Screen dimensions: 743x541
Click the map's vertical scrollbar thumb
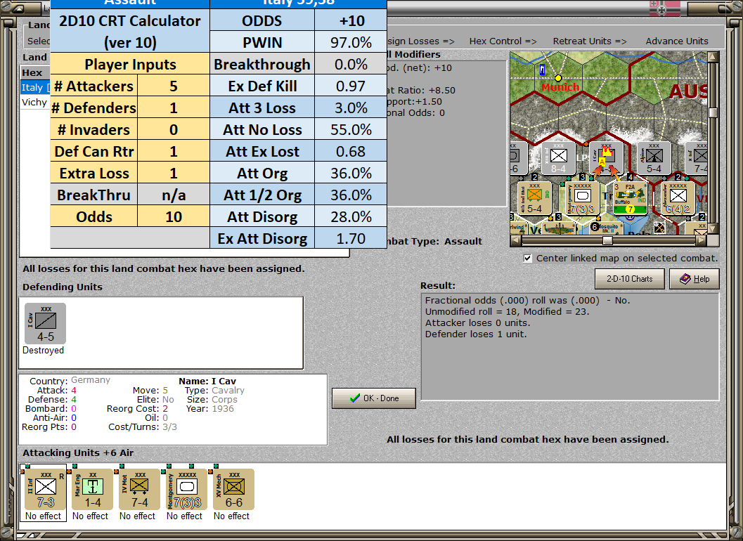[713, 112]
